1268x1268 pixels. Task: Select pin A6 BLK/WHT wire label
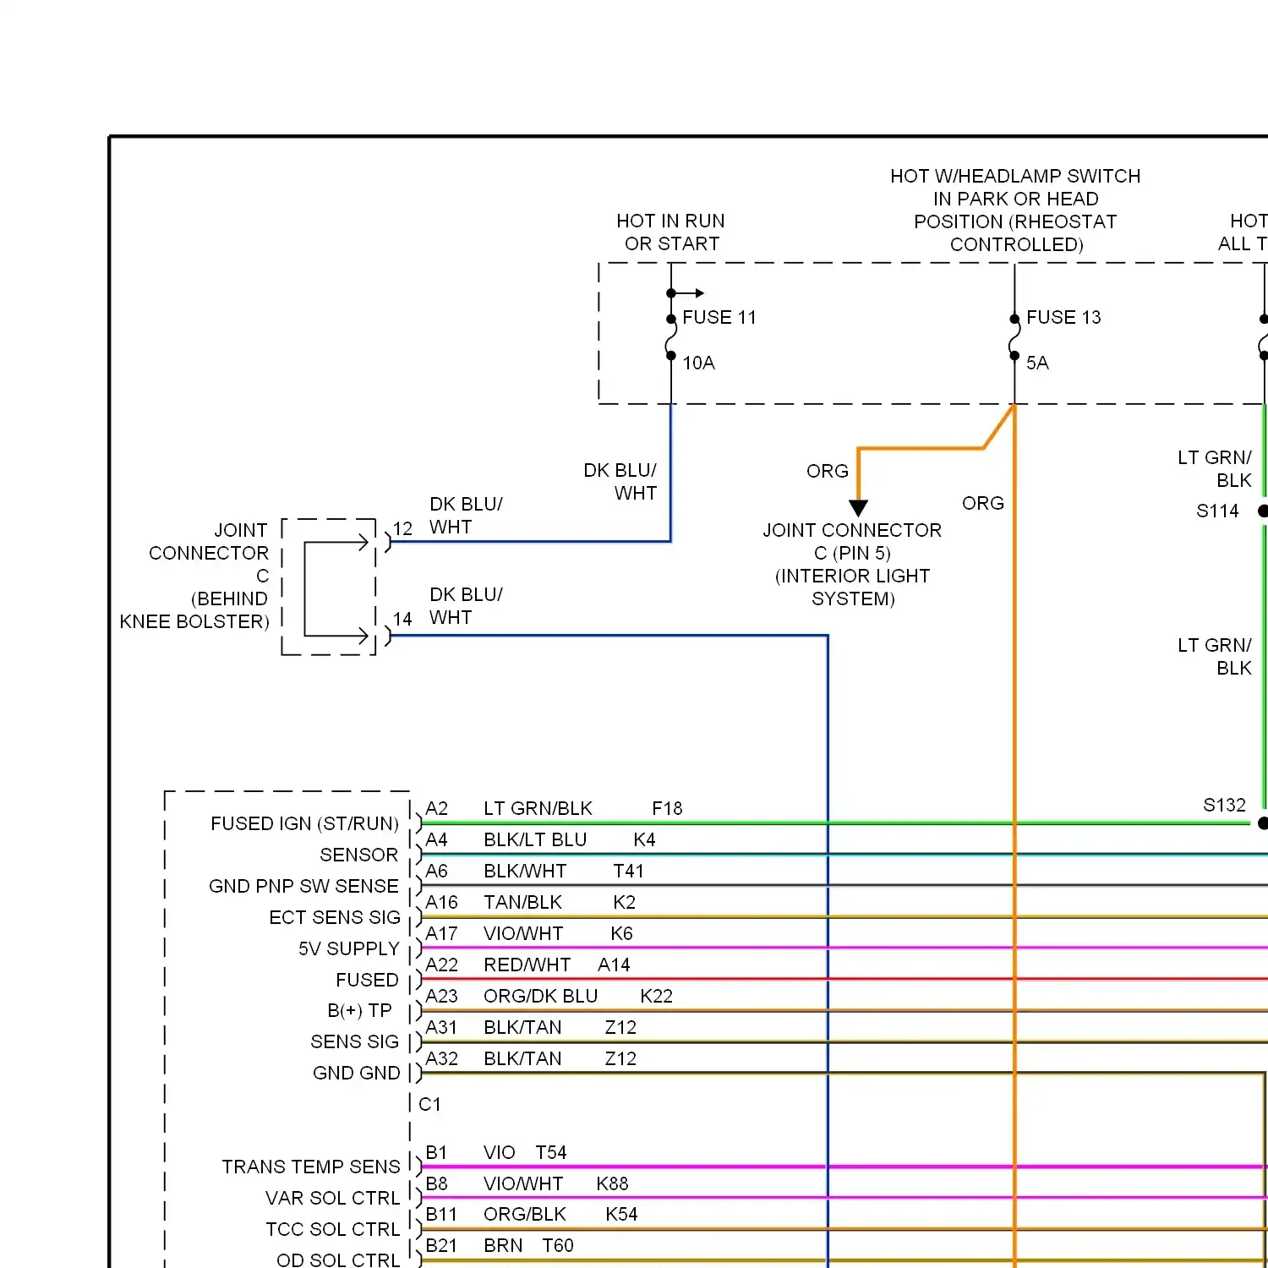525,871
